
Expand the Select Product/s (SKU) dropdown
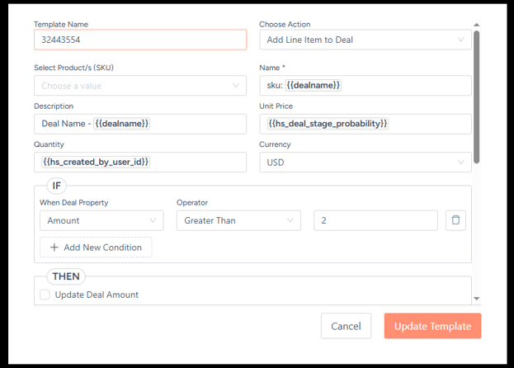pos(139,86)
